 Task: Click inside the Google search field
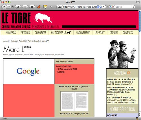click(x=123, y=7)
